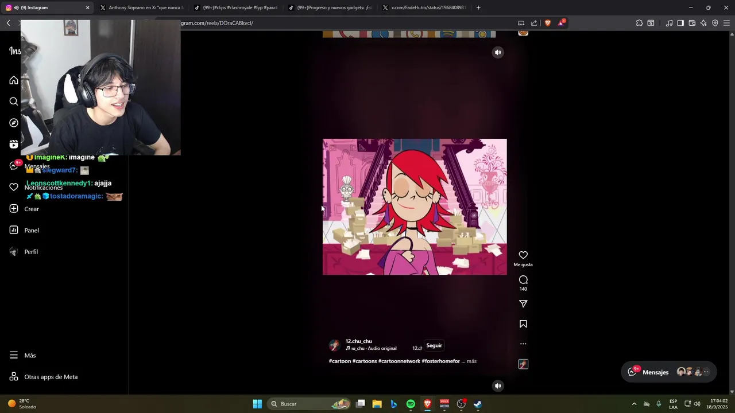
Task: Click 12.chu_chu profile avatar
Action: click(334, 345)
